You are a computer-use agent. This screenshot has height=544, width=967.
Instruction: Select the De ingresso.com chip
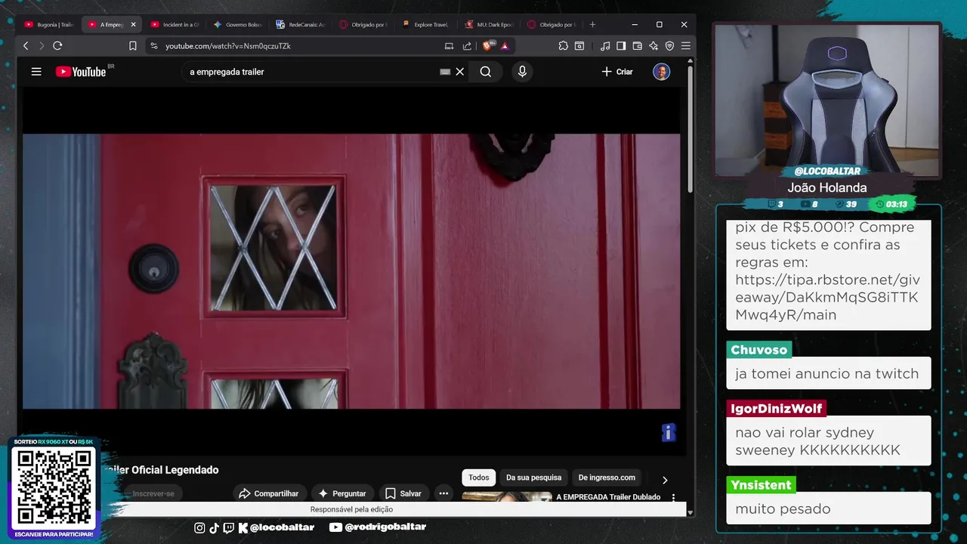[x=607, y=478]
